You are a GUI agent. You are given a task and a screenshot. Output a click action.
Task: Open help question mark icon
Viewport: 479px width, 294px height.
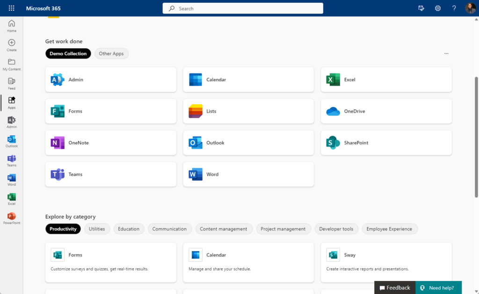point(454,8)
